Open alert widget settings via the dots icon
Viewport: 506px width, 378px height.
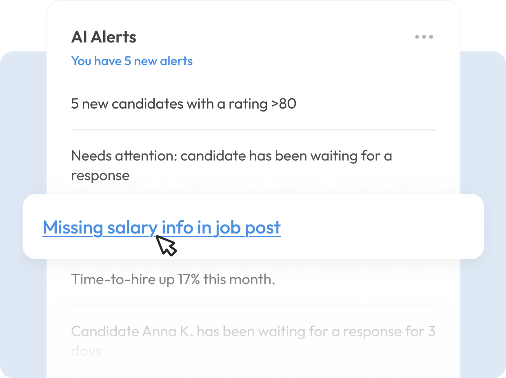tap(424, 37)
